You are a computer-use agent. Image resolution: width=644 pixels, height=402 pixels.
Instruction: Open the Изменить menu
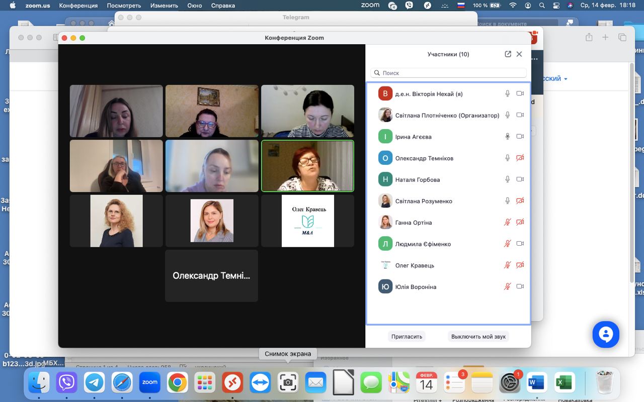pyautogui.click(x=164, y=6)
